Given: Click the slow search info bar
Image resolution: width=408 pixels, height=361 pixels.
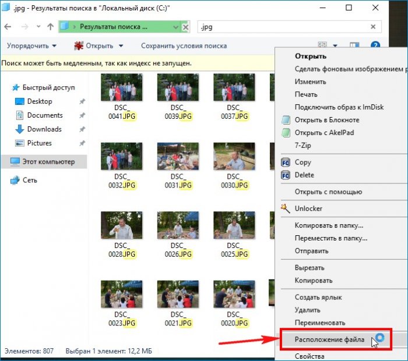Looking at the screenshot, I should coord(138,63).
